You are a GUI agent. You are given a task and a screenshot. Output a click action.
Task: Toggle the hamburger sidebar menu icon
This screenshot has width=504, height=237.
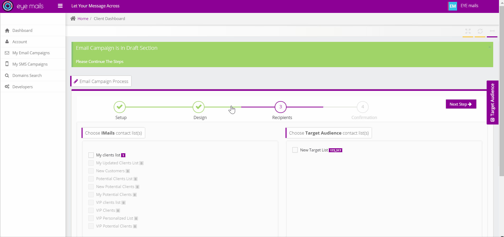60,6
